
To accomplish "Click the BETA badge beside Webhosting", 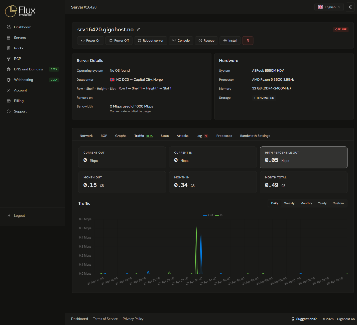I will pos(54,80).
